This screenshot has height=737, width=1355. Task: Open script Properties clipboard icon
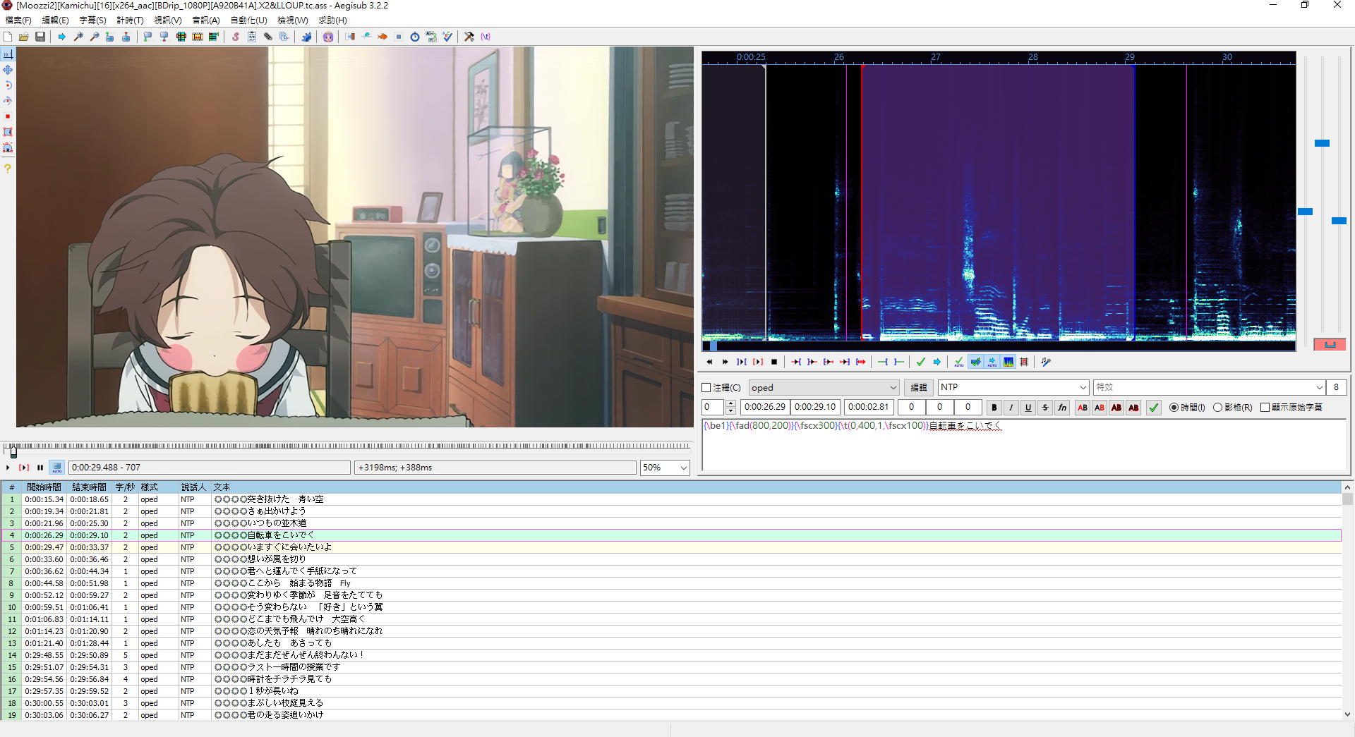point(252,37)
